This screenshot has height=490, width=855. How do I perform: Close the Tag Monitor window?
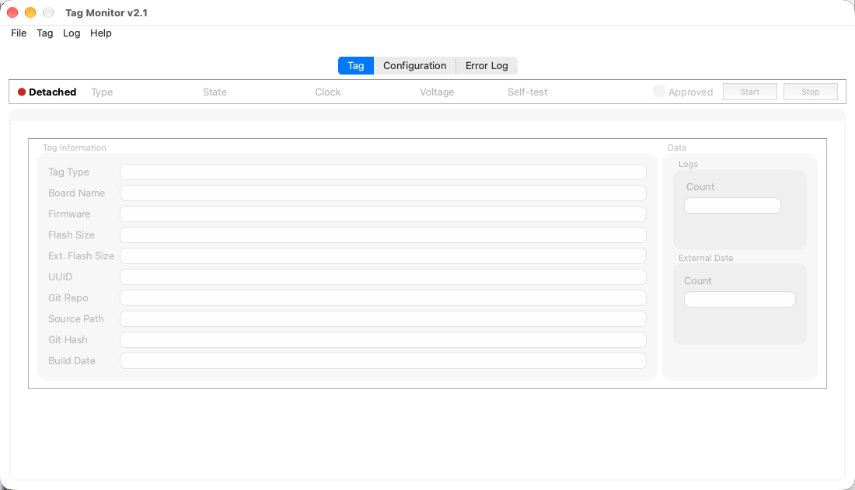[x=12, y=12]
